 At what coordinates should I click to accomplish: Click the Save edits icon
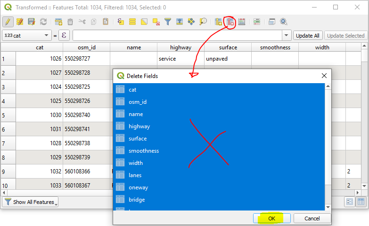tap(32, 22)
